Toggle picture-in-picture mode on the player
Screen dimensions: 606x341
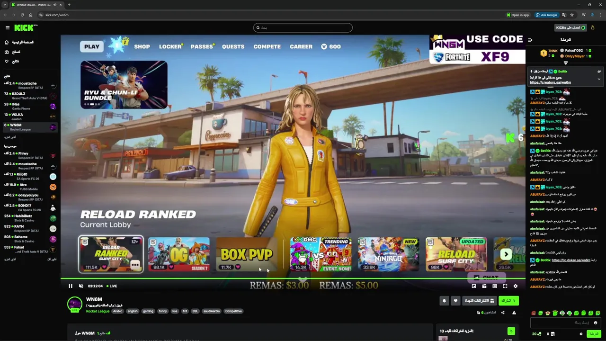pos(474,286)
